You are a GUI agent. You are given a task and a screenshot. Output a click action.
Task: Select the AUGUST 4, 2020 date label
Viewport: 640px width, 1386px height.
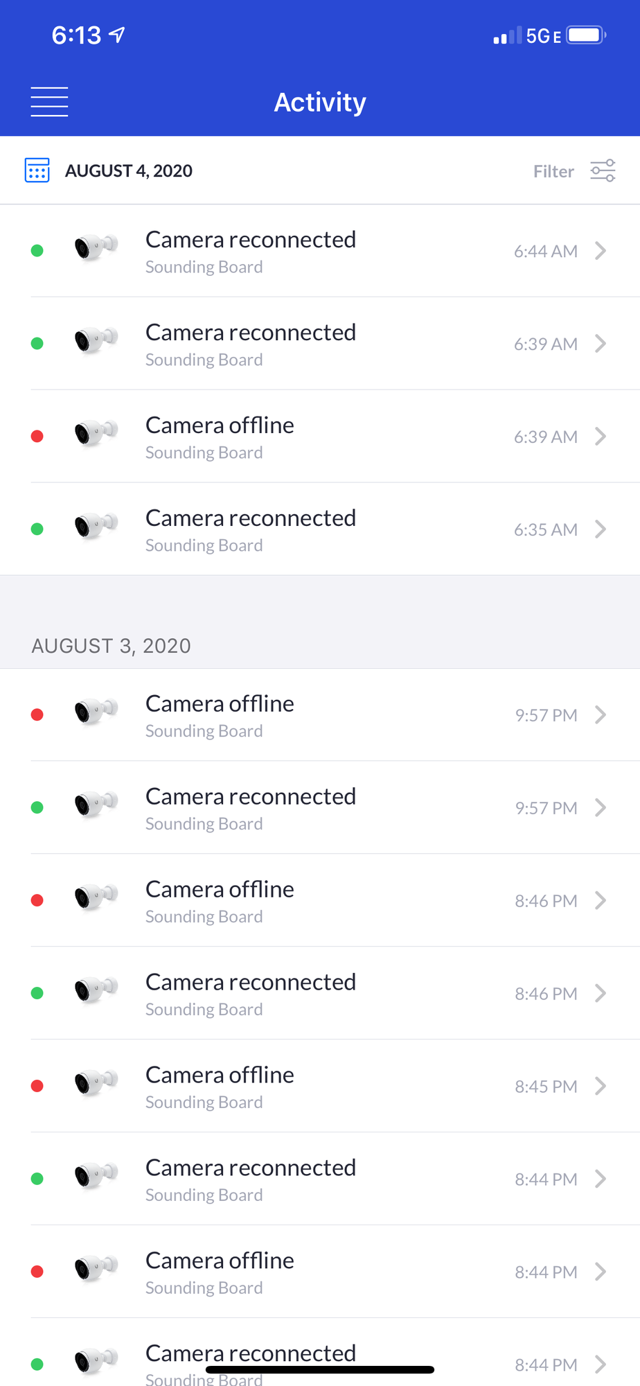coord(129,171)
